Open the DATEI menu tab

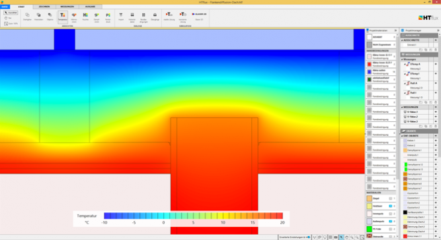(5, 7)
